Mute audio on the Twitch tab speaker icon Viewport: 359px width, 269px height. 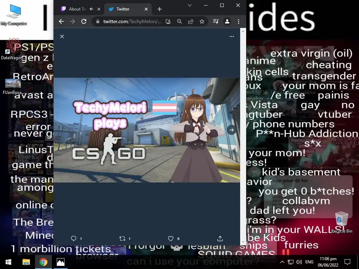92,9
